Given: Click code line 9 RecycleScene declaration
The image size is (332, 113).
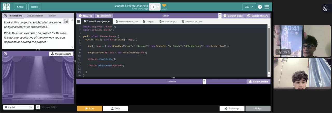Looking at the screenshot, I should (x=117, y=53).
